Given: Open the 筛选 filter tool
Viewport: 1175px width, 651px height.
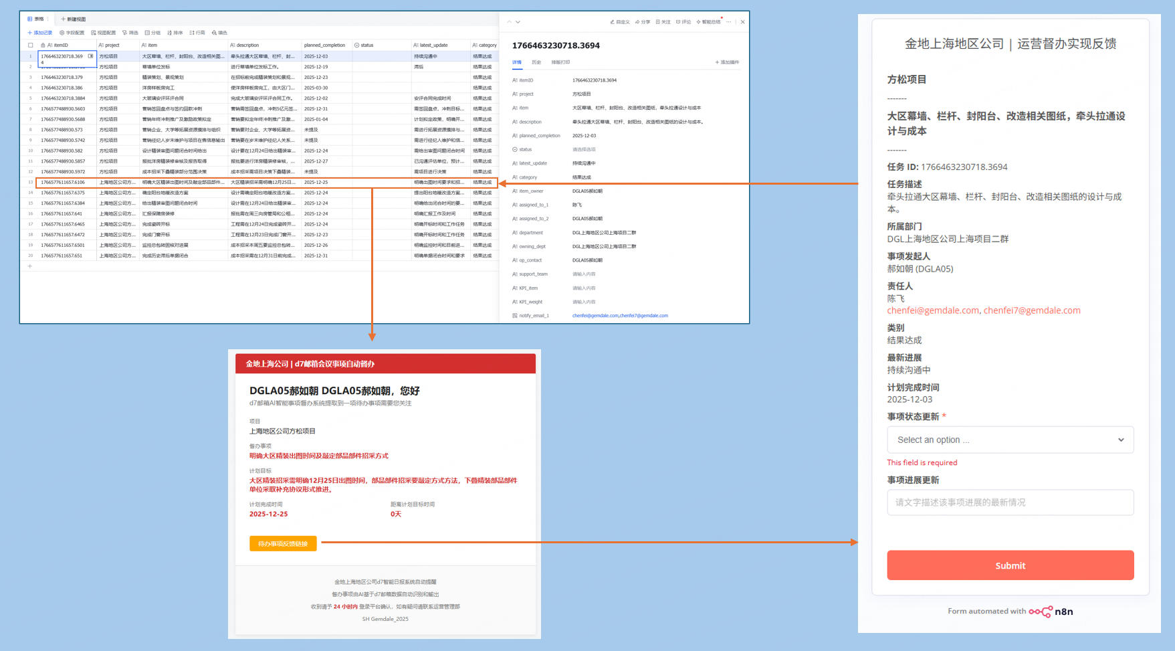Looking at the screenshot, I should coord(130,33).
